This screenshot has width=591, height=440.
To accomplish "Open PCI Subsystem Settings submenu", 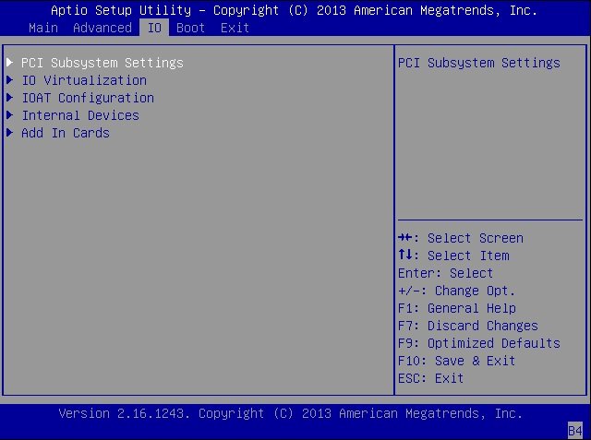I will tap(103, 63).
